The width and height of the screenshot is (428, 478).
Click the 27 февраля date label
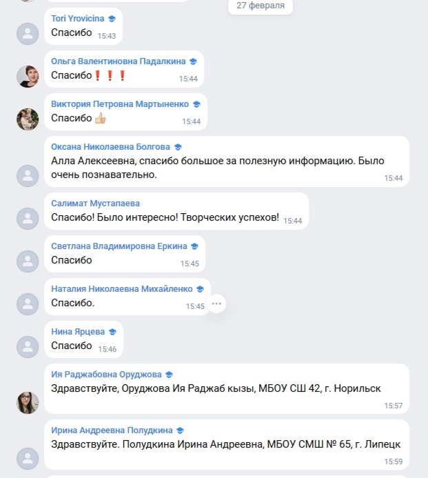point(261,6)
